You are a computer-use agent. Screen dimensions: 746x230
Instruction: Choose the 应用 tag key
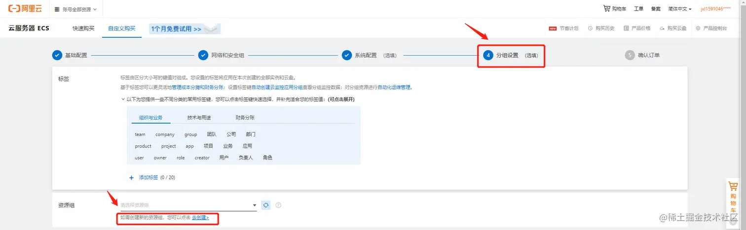coord(247,146)
